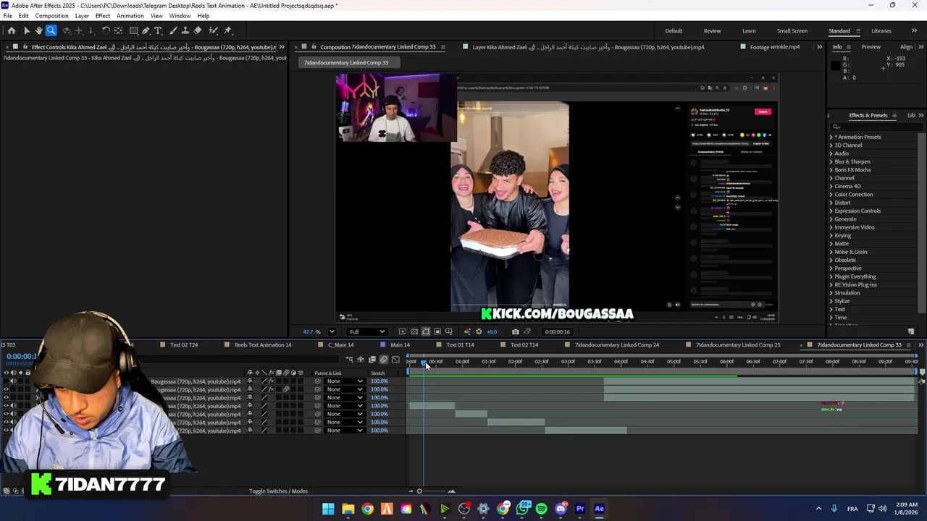Expand the Distort effects category

831,203
